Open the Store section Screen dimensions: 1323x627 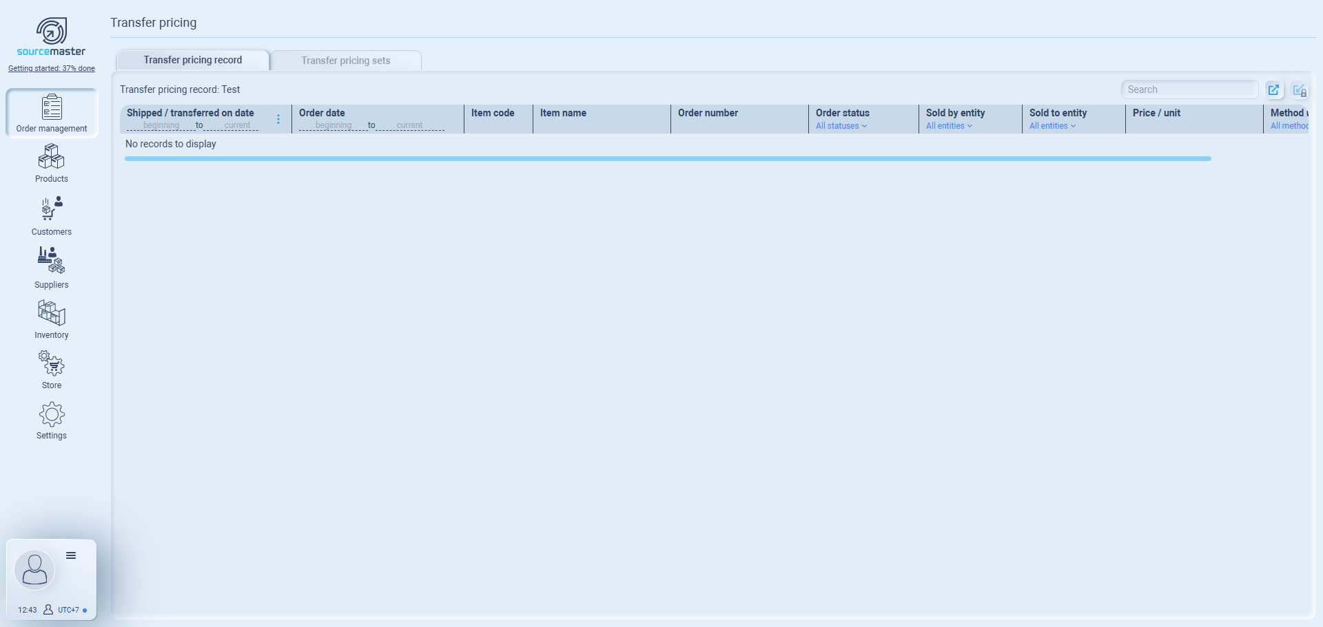(52, 363)
